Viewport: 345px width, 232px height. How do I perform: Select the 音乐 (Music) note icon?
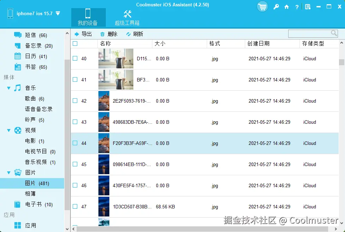[18, 88]
